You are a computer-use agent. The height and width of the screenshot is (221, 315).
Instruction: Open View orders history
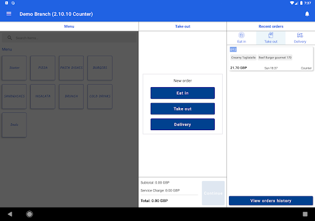271,201
